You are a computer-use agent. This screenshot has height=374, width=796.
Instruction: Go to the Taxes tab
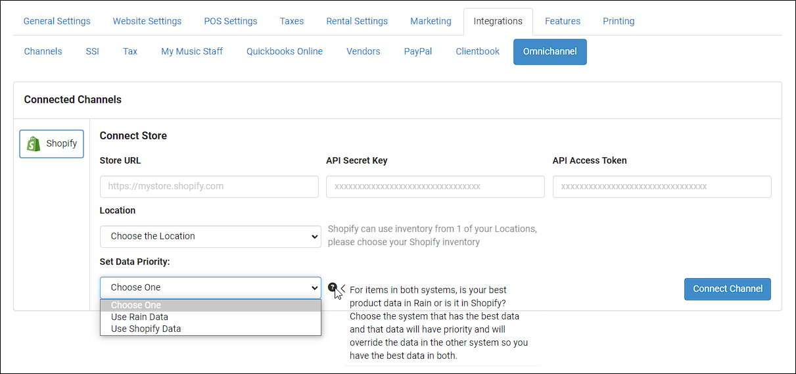click(292, 21)
